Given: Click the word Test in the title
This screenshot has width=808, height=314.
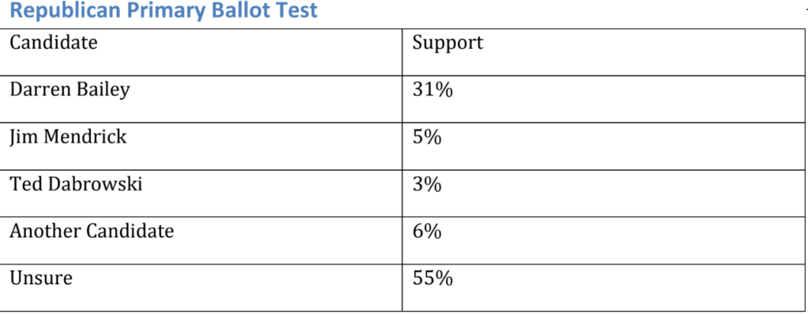Looking at the screenshot, I should (x=297, y=9).
